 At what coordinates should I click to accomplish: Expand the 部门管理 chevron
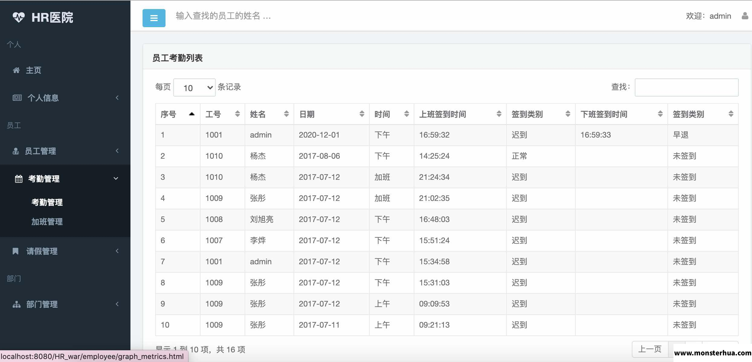click(x=117, y=304)
